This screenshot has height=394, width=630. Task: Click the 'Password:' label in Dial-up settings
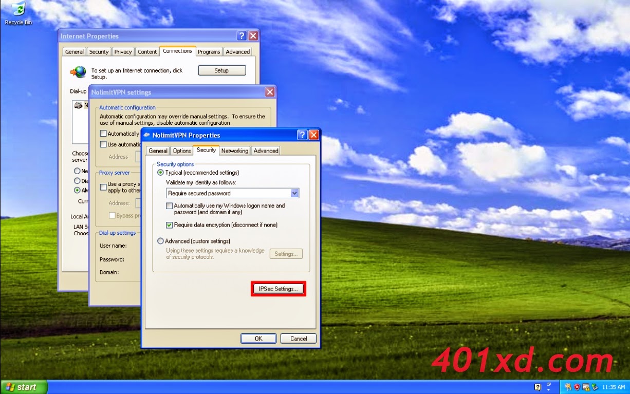click(112, 259)
